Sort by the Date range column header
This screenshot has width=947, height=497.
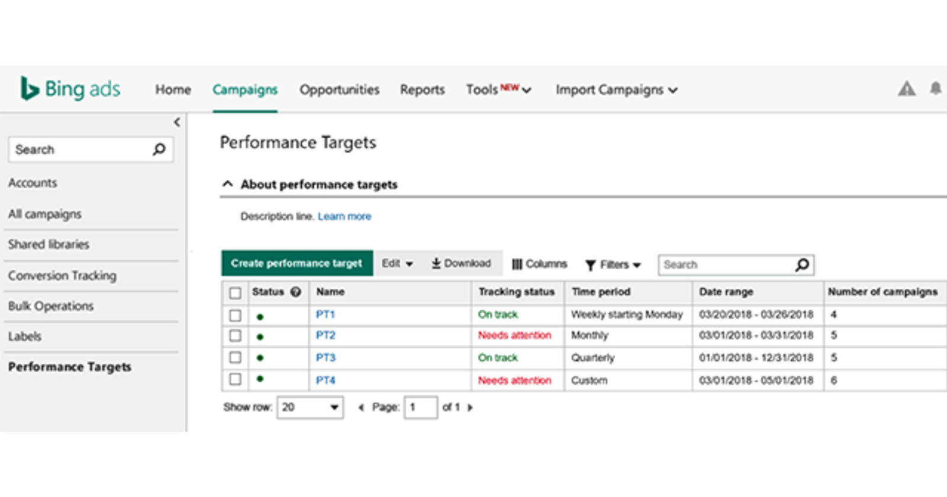[x=726, y=292]
